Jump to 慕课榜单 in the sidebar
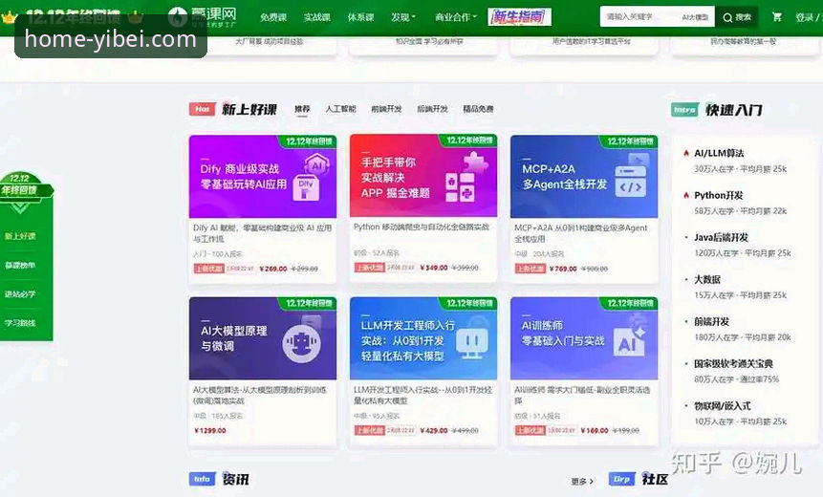The image size is (823, 497). 20,265
